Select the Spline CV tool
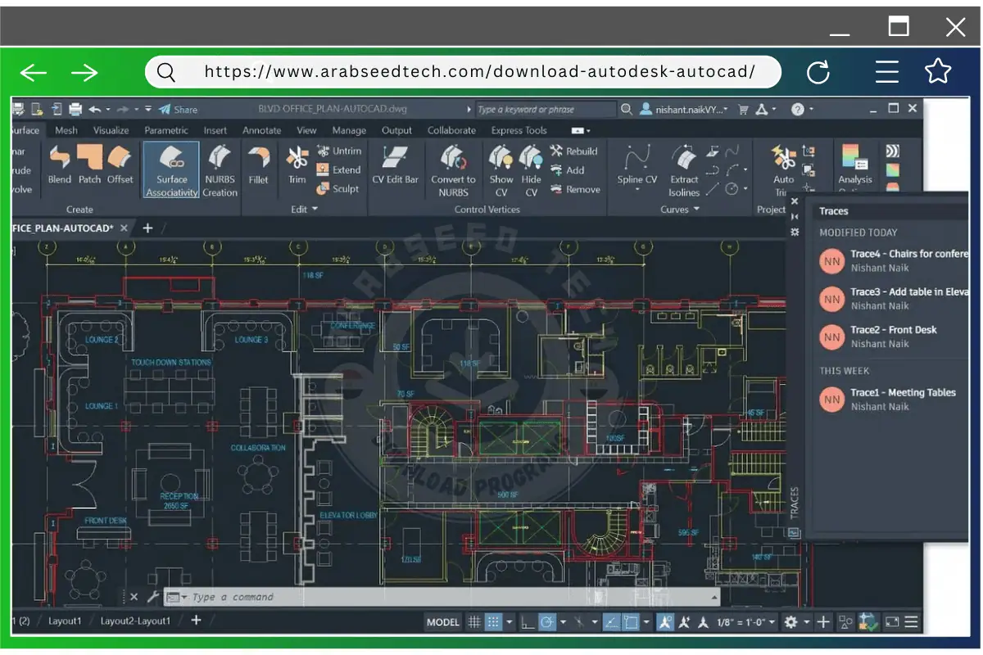983x655 pixels. click(x=636, y=164)
